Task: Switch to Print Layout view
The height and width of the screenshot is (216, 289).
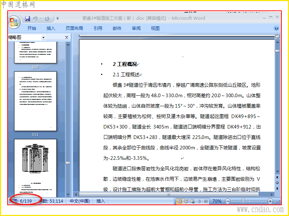Action: [180, 202]
